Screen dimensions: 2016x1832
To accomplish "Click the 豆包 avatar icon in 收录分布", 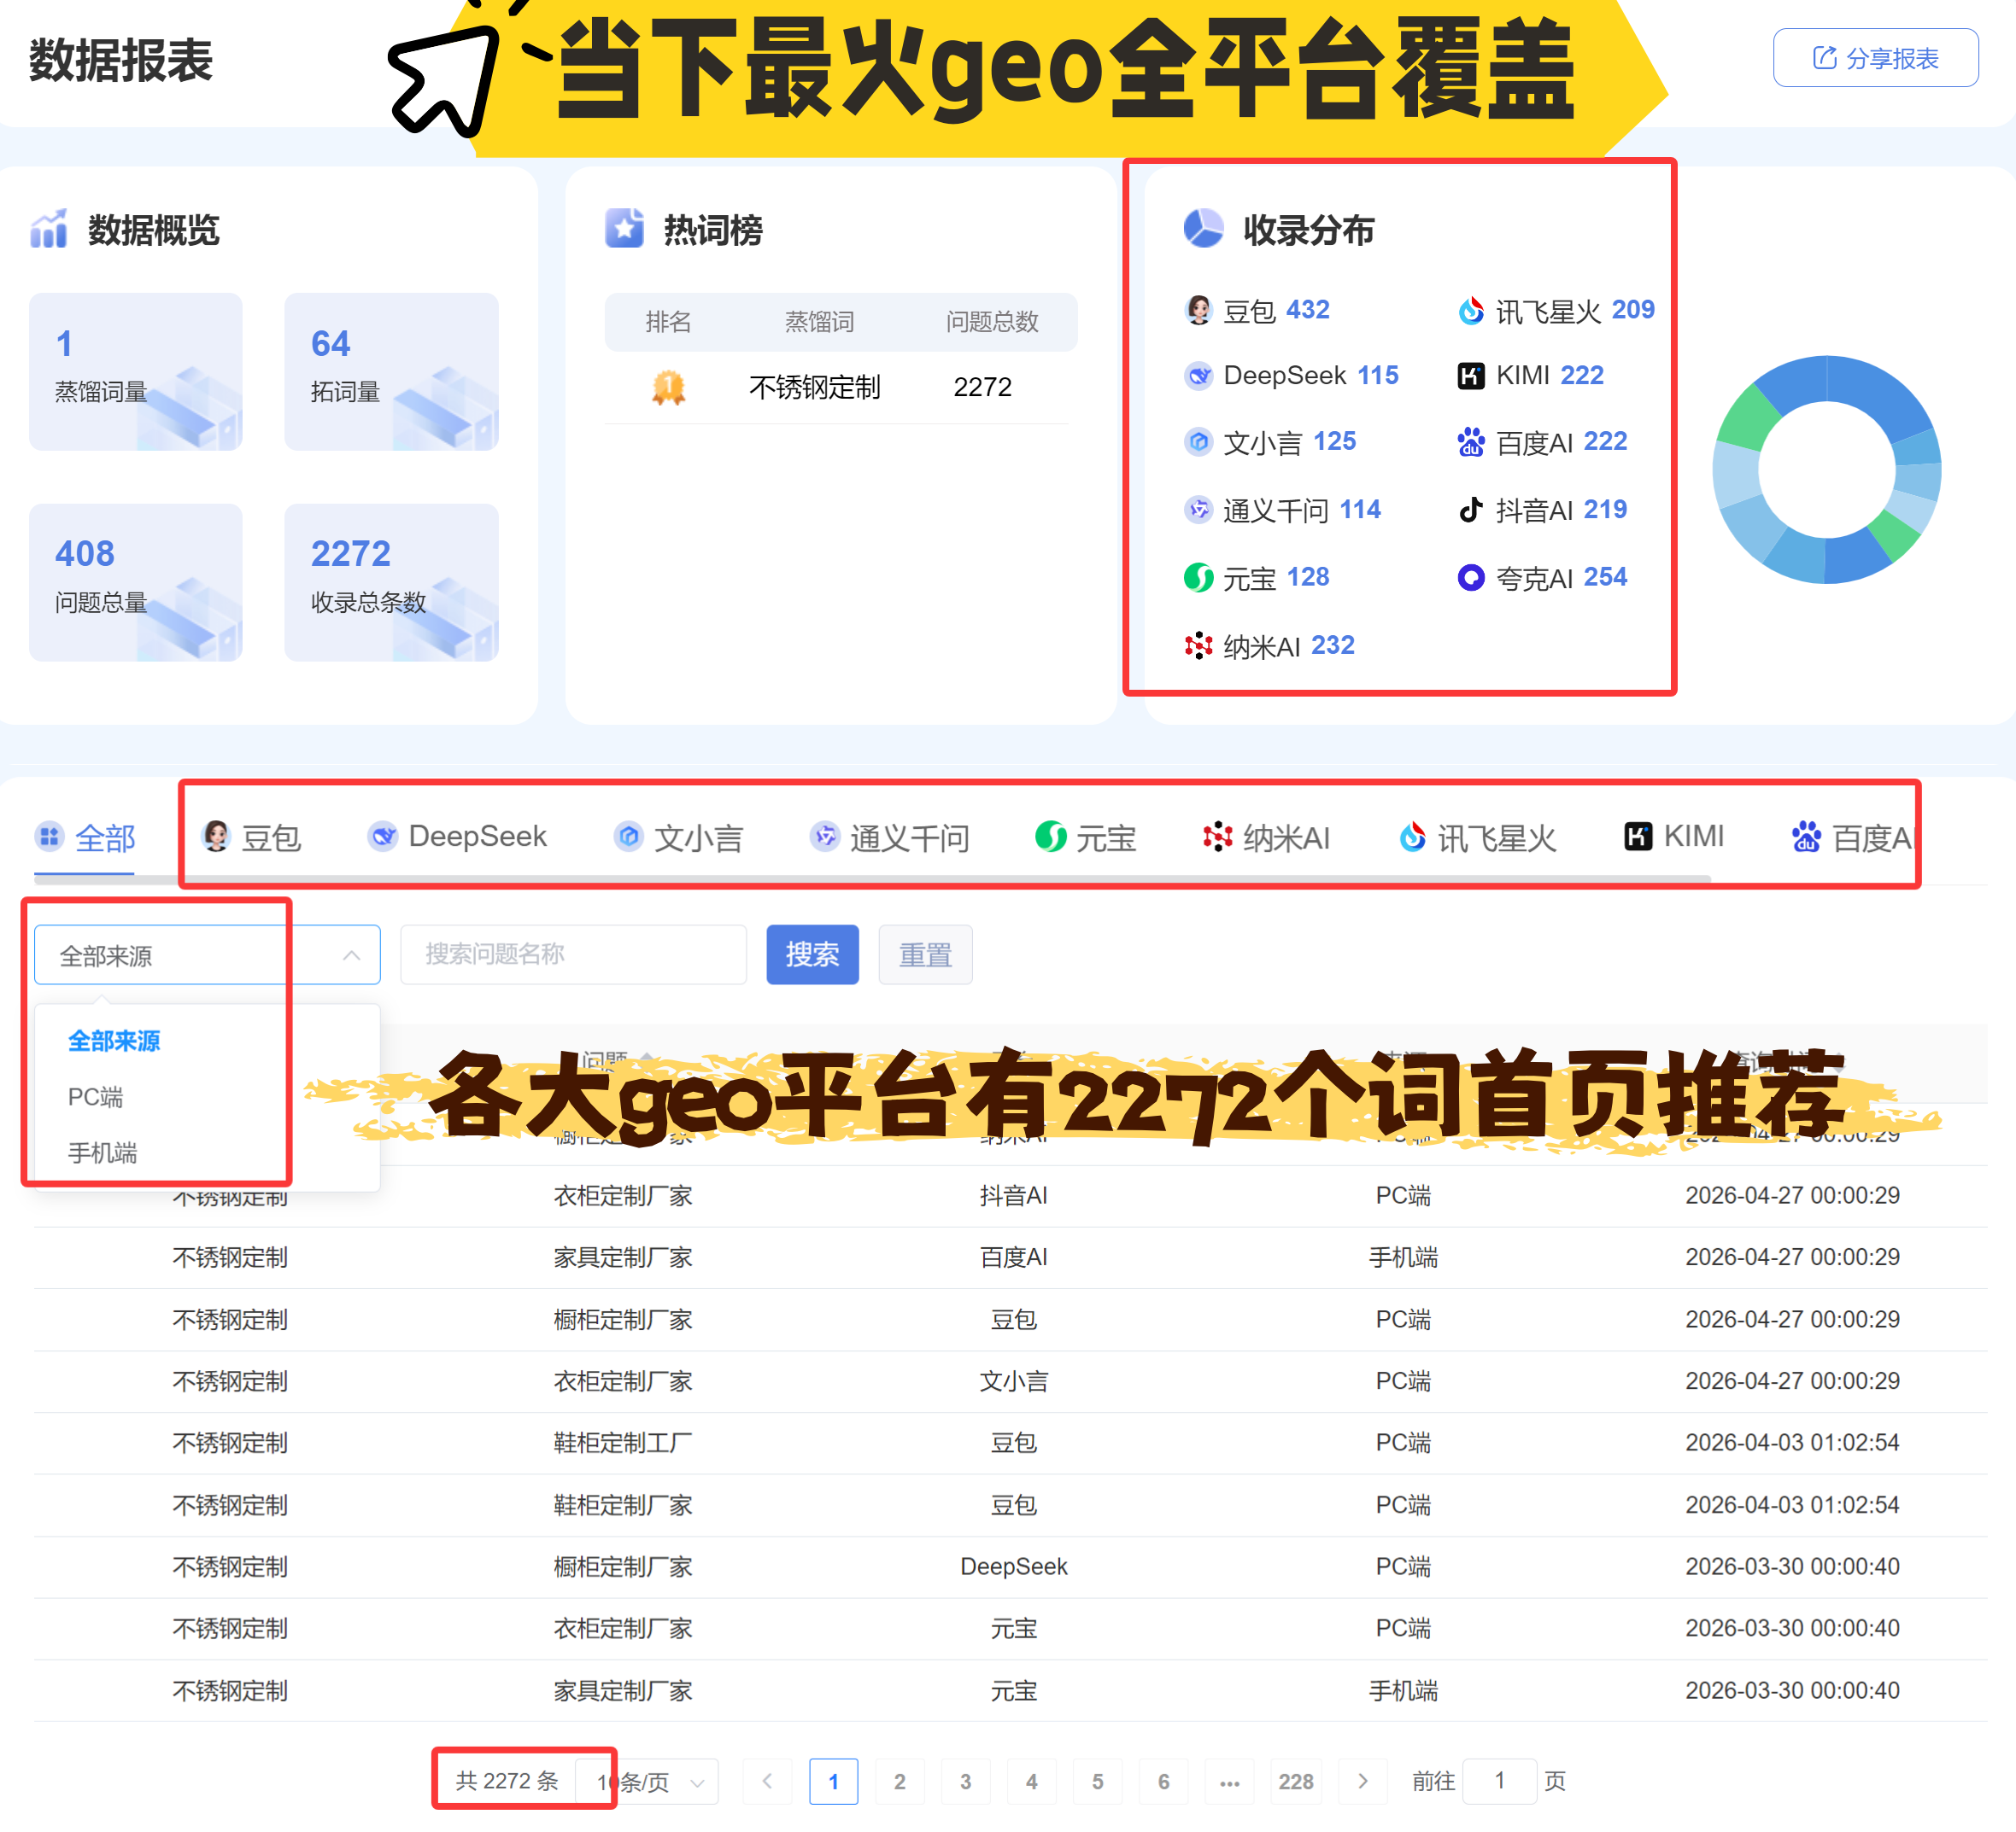I will [1198, 310].
